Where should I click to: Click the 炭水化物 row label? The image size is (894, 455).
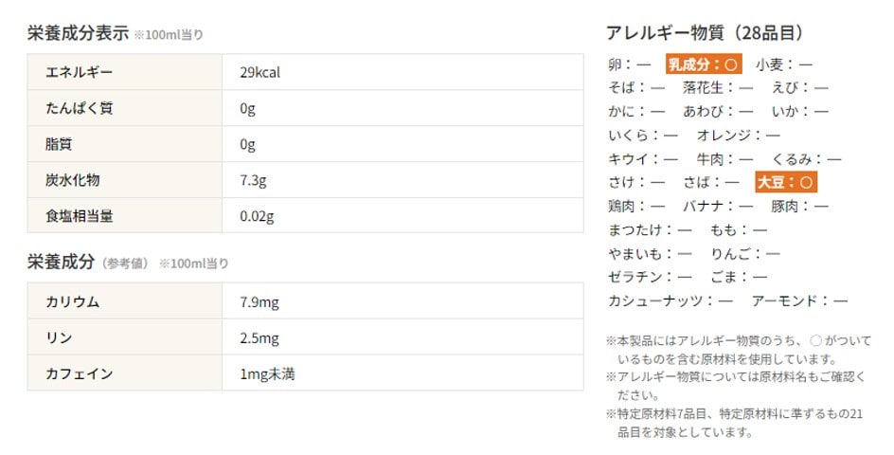(x=73, y=180)
